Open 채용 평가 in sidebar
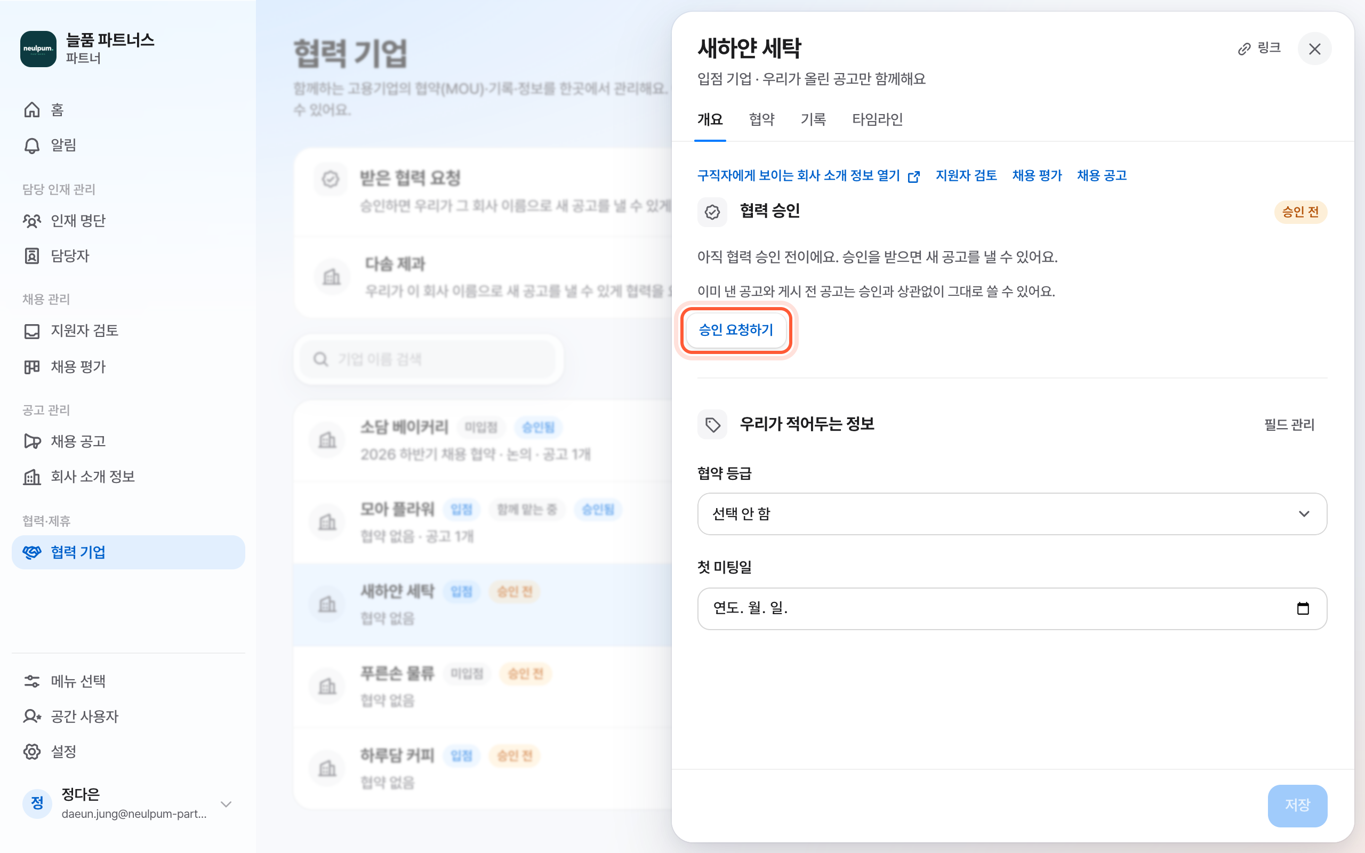Viewport: 1365px width, 853px height. pyautogui.click(x=128, y=367)
